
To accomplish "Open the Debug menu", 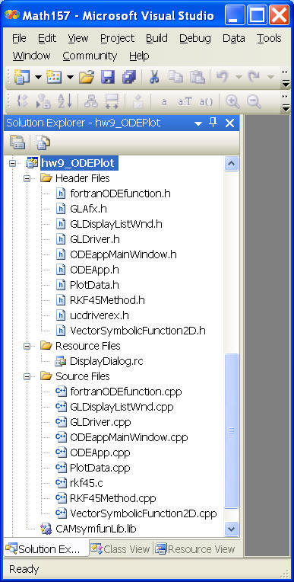I will pos(194,38).
